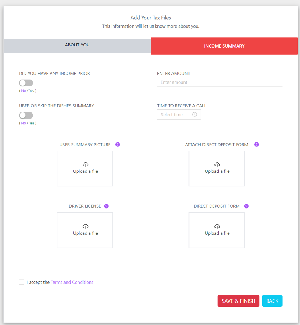Click upload cloud icon under Attach Direct Deposit Form
The width and height of the screenshot is (300, 325).
coord(217,165)
